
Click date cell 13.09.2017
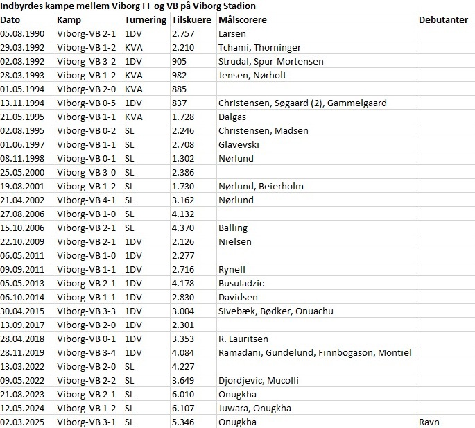[x=22, y=325]
